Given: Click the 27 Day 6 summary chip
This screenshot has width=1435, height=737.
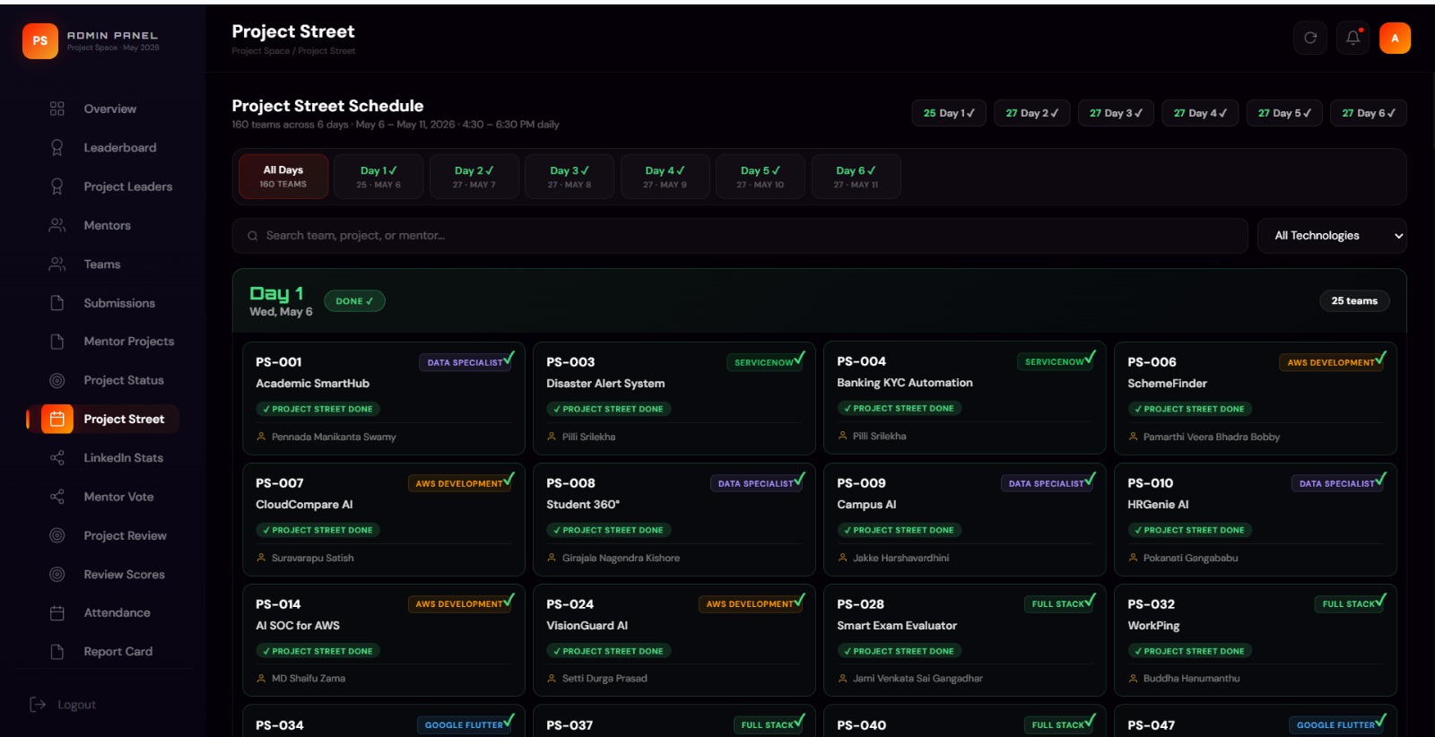Looking at the screenshot, I should 1369,113.
